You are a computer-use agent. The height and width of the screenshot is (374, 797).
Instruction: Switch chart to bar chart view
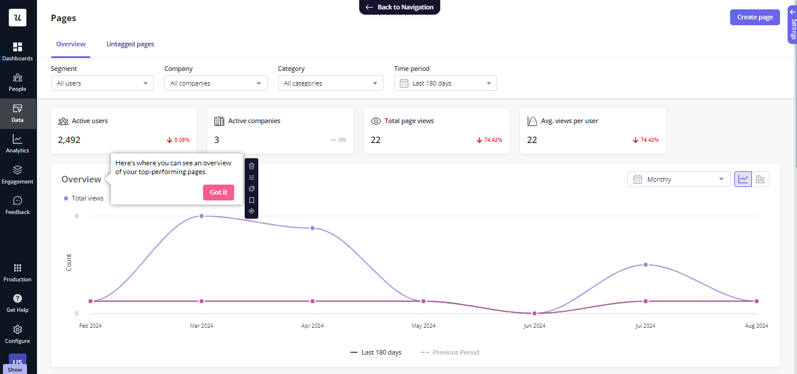pos(761,179)
